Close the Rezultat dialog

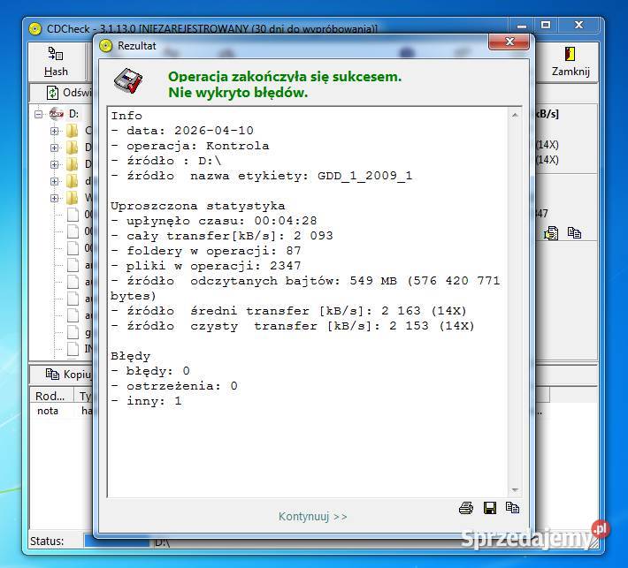pos(509,42)
